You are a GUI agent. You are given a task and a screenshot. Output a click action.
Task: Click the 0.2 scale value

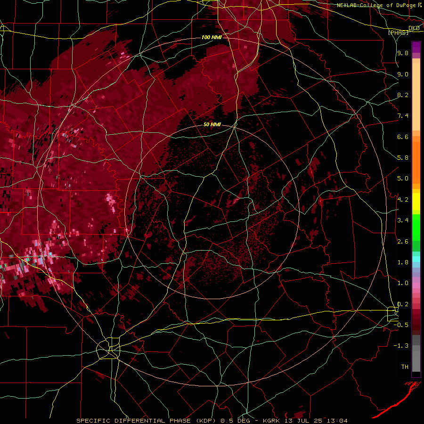pos(403,304)
